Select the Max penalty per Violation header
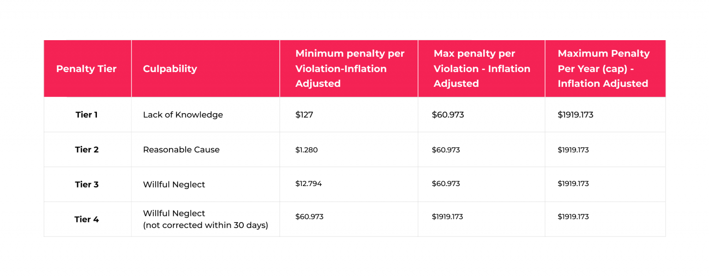709x277 pixels. (x=481, y=68)
